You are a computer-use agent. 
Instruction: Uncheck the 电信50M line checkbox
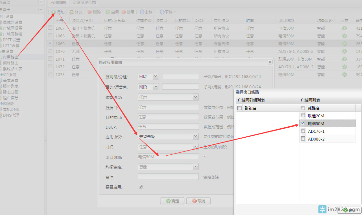point(303,123)
